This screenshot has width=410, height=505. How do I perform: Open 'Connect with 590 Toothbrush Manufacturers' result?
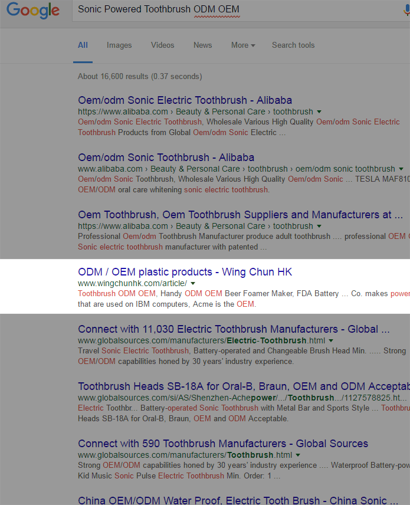click(223, 444)
